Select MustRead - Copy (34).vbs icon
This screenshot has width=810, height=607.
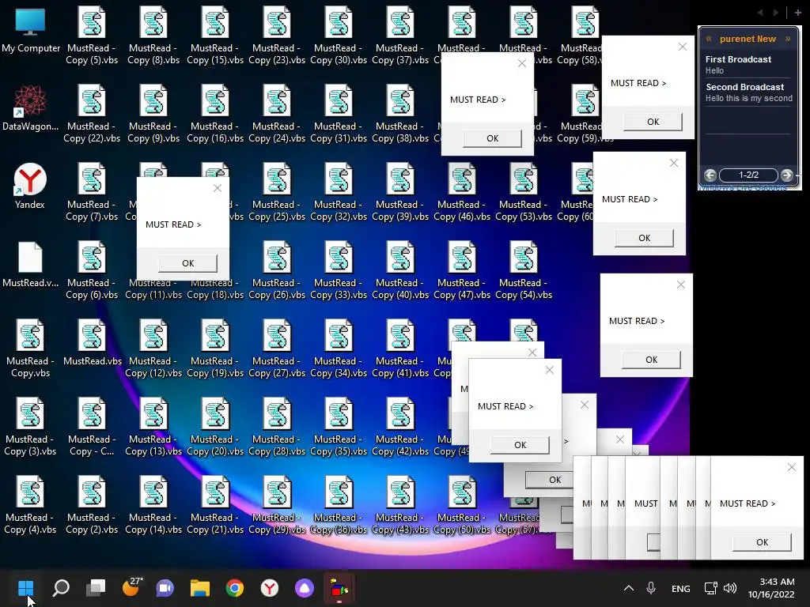(x=339, y=349)
